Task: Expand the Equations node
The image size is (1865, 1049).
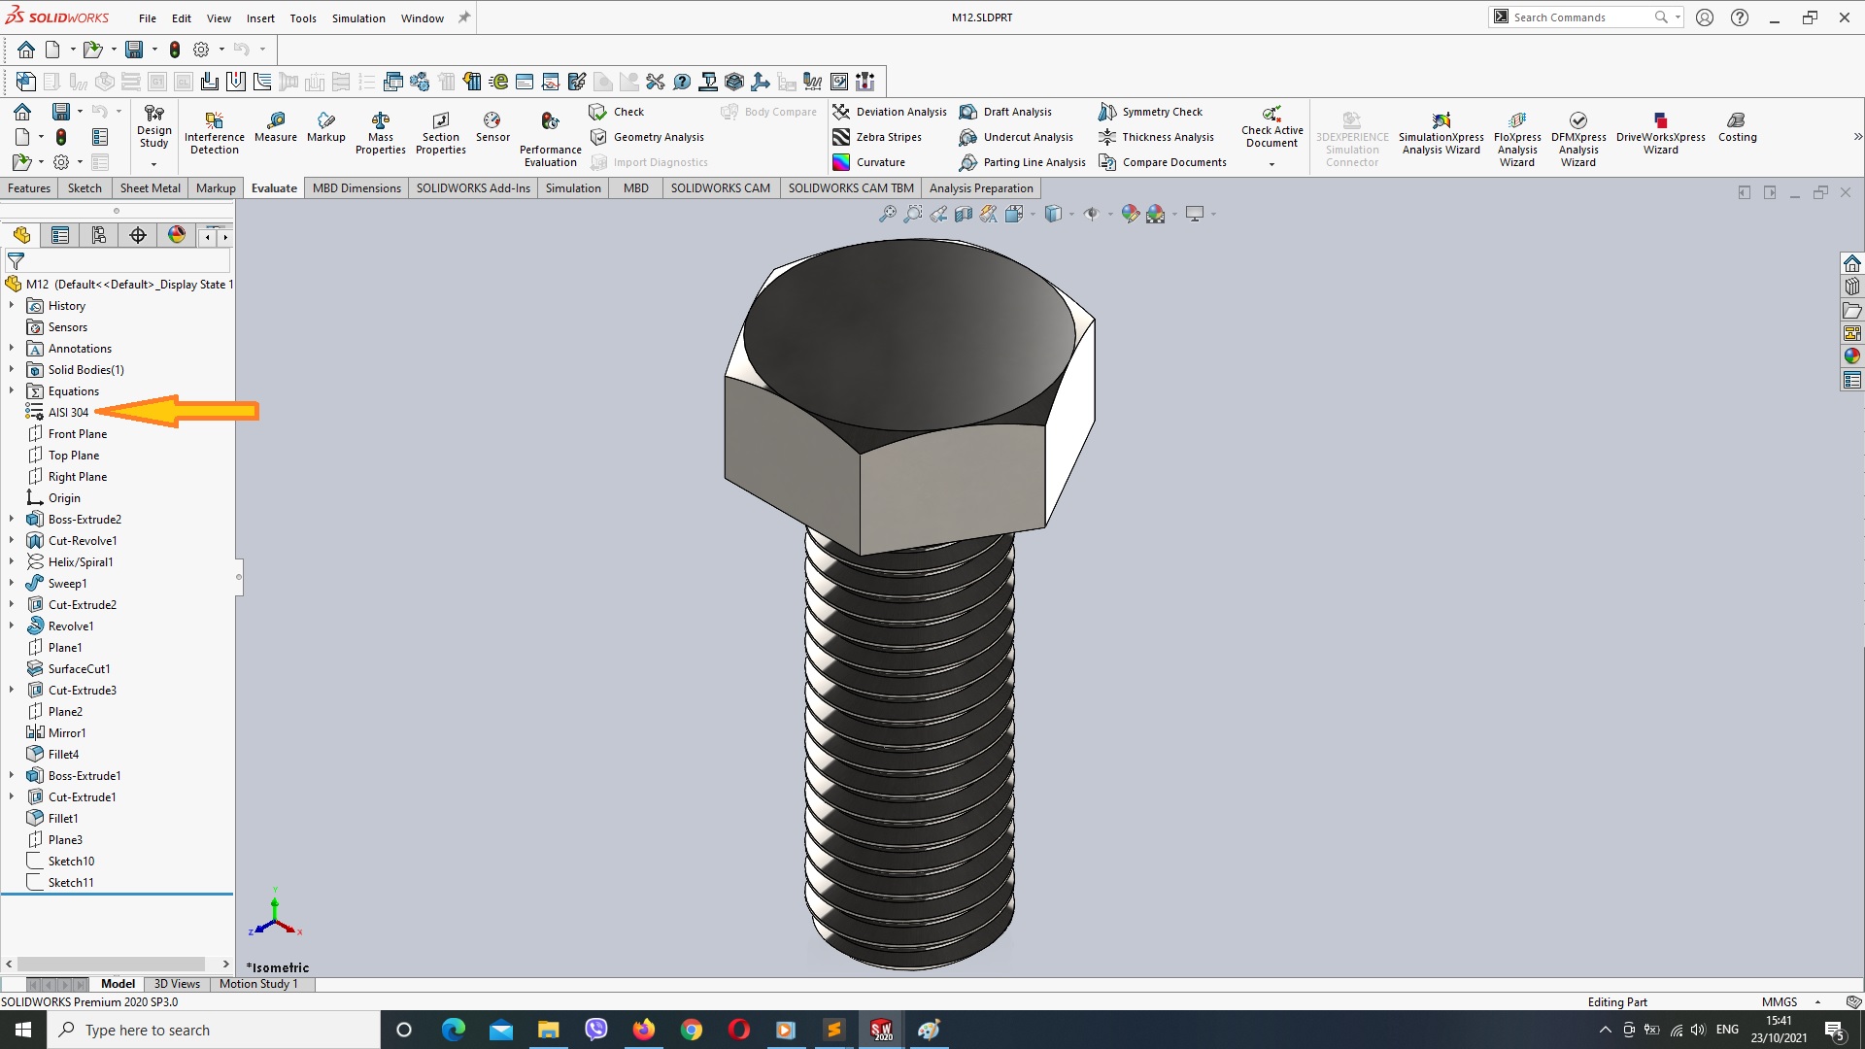Action: (x=12, y=390)
